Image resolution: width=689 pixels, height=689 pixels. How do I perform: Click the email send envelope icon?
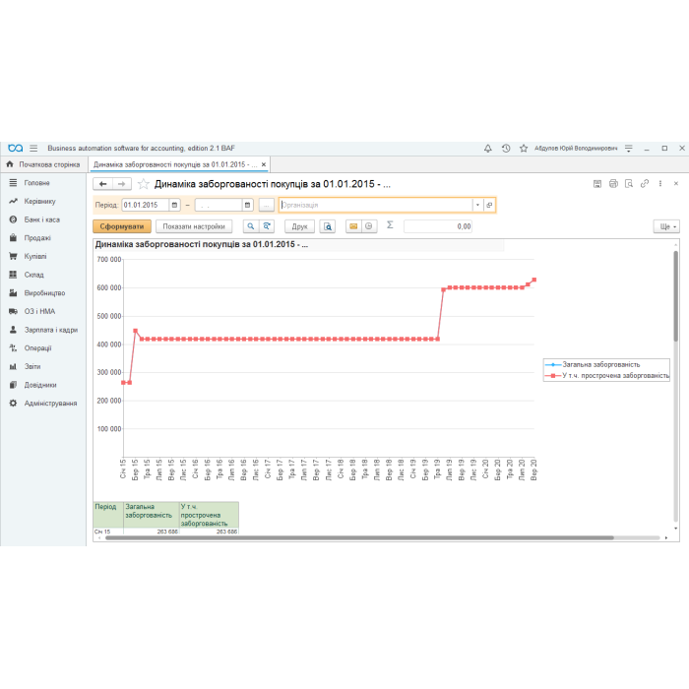[353, 226]
